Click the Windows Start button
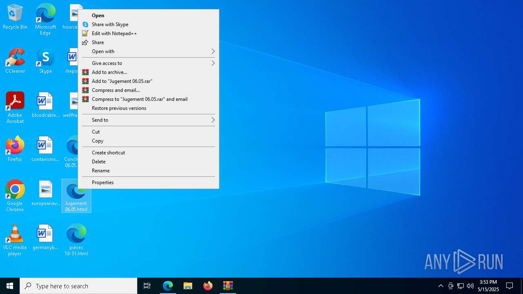Image resolution: width=523 pixels, height=294 pixels. pos(10,286)
